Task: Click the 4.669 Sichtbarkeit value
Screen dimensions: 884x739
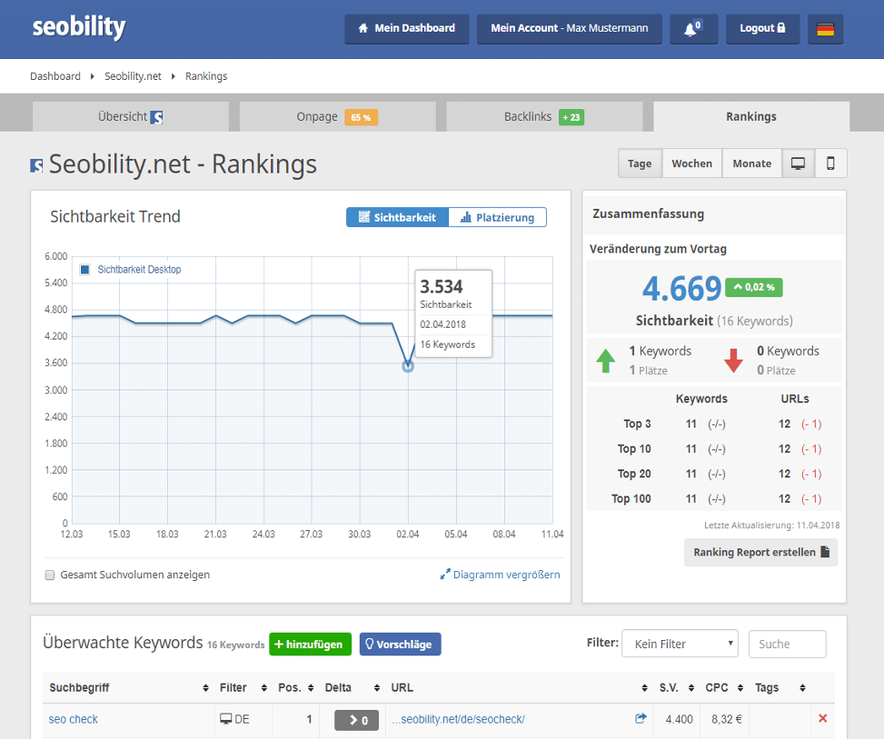Action: (x=681, y=289)
